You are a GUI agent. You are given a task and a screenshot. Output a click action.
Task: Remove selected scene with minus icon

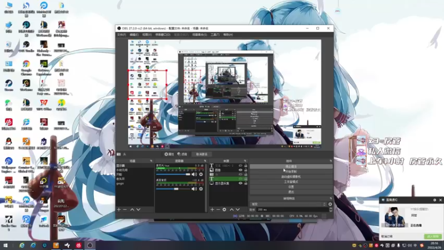125,209
